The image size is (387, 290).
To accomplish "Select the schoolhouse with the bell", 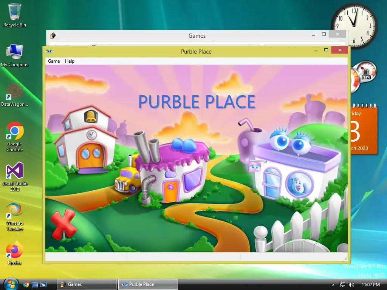I will 86,139.
